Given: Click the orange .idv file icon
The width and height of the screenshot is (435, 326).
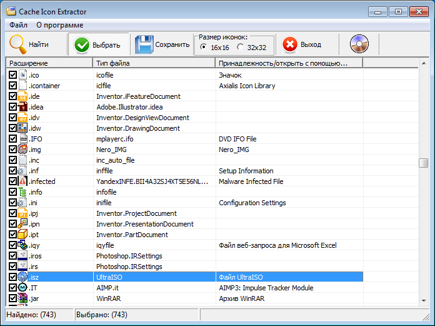Looking at the screenshot, I should [22, 118].
